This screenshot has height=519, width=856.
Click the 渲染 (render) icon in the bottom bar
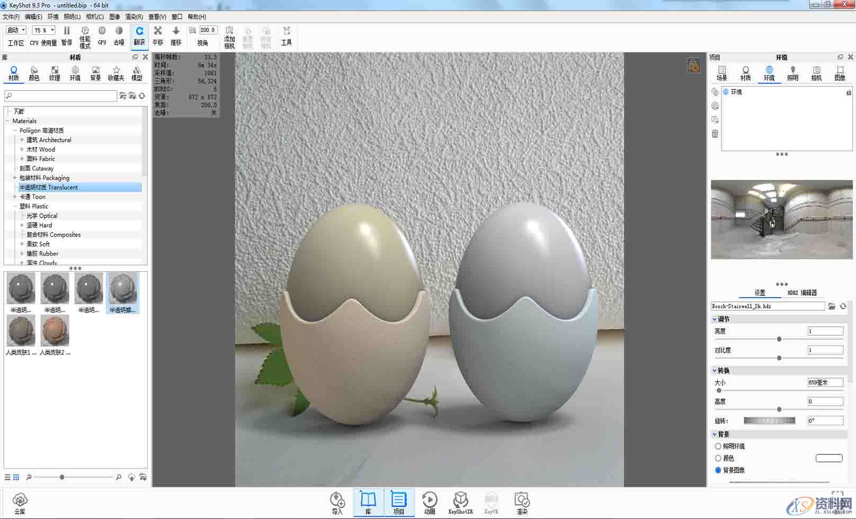click(522, 502)
